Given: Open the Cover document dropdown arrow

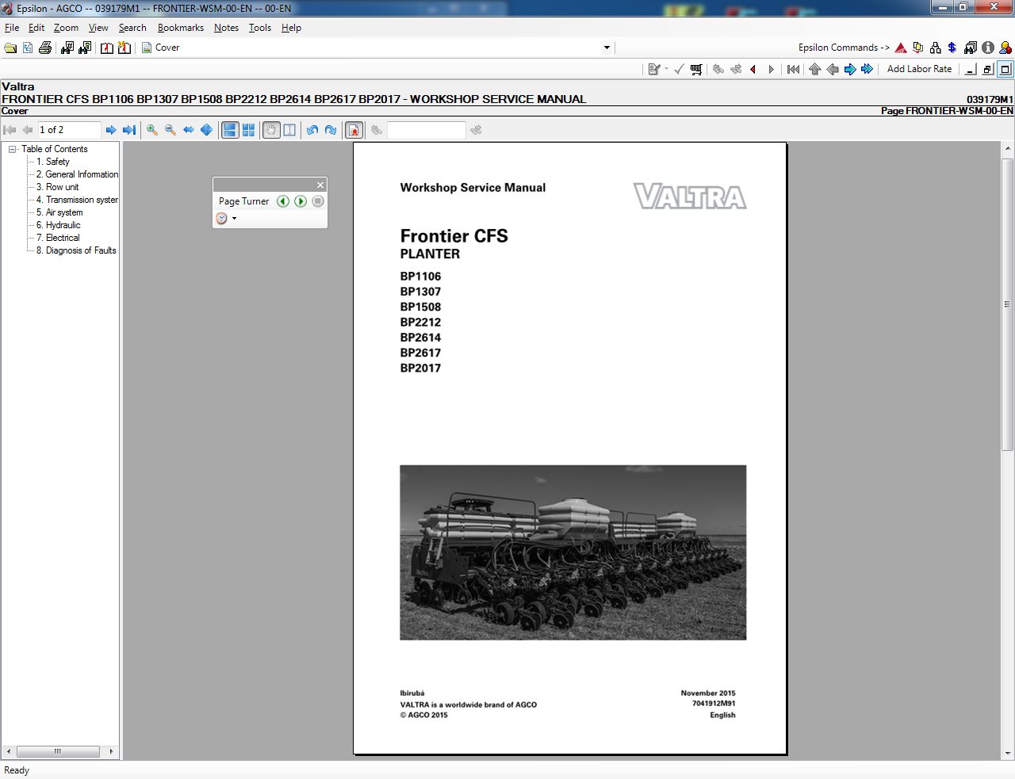Looking at the screenshot, I should [607, 48].
